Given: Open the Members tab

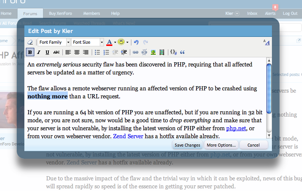Looking at the screenshot, I should point(92,13).
